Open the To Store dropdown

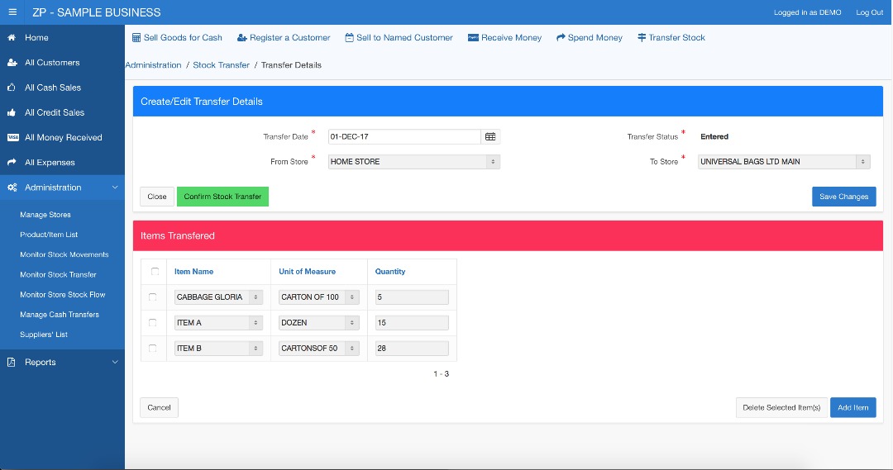(x=784, y=162)
